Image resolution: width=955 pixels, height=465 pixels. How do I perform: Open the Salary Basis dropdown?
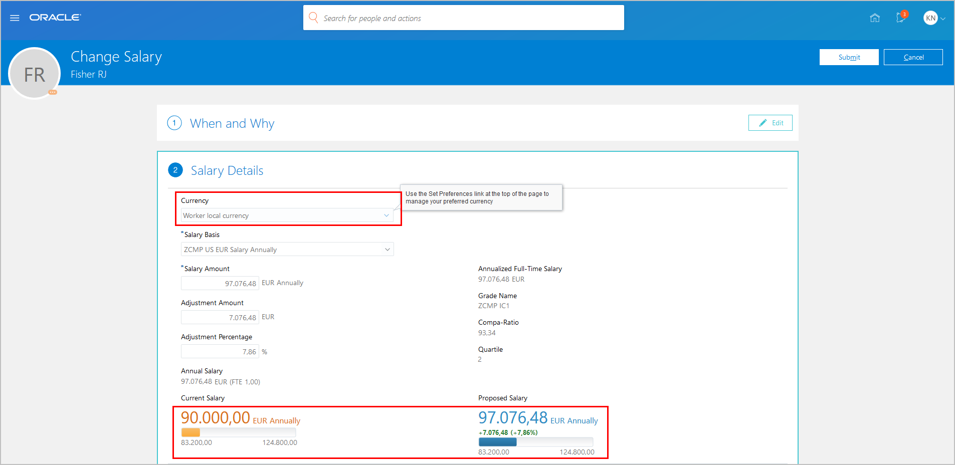click(287, 250)
